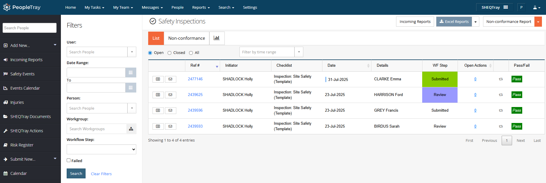Screen dimensions: 546x183
Task: Click the green Submitted workflow step cell
Action: pyautogui.click(x=440, y=79)
